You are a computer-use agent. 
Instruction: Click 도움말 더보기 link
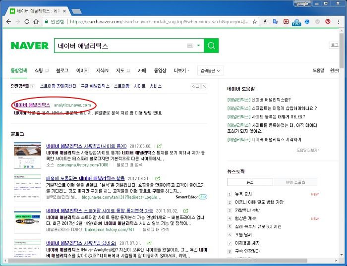point(308,150)
